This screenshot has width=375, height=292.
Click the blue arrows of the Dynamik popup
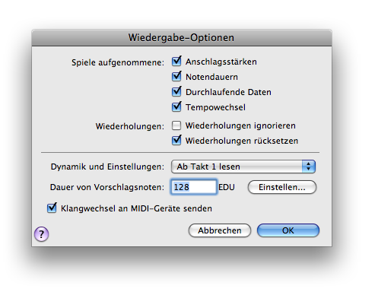click(308, 167)
